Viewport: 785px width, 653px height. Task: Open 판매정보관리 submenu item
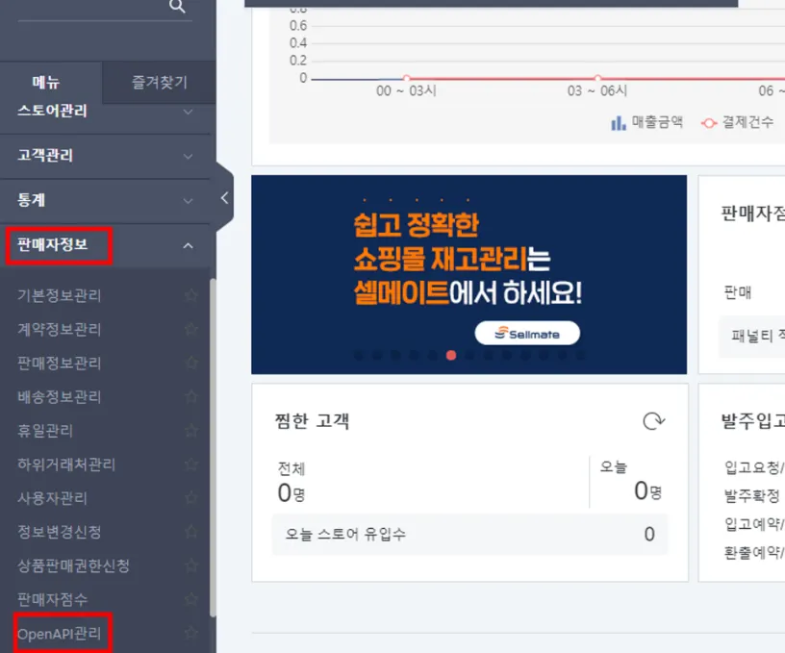(x=59, y=364)
